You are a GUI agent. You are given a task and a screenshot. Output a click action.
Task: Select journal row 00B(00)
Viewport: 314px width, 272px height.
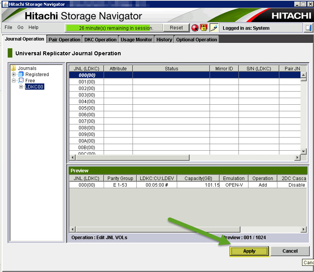point(185,148)
